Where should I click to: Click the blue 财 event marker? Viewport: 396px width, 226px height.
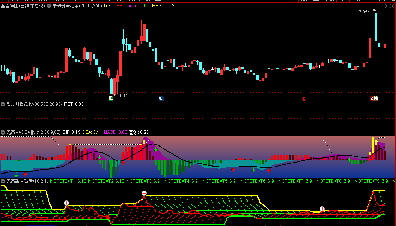coord(161,98)
